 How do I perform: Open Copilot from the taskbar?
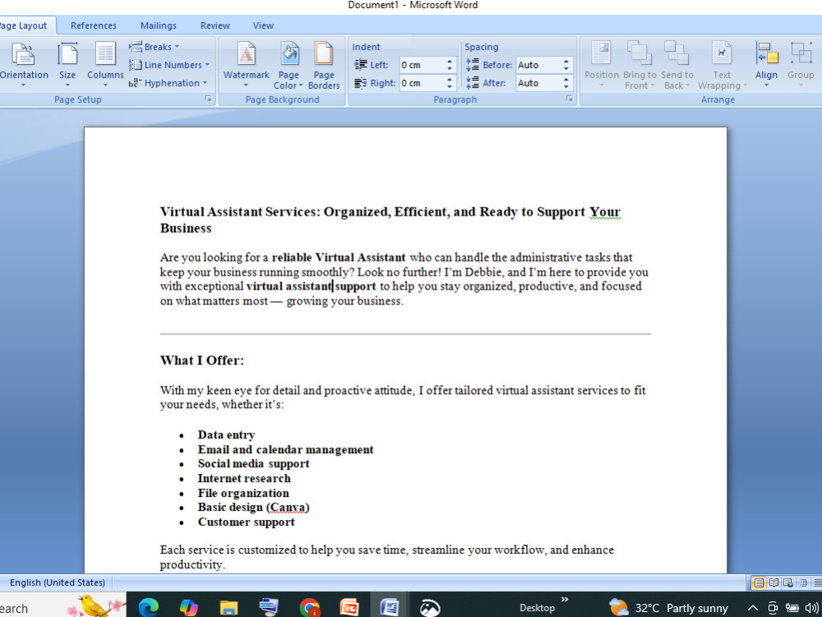tap(188, 607)
